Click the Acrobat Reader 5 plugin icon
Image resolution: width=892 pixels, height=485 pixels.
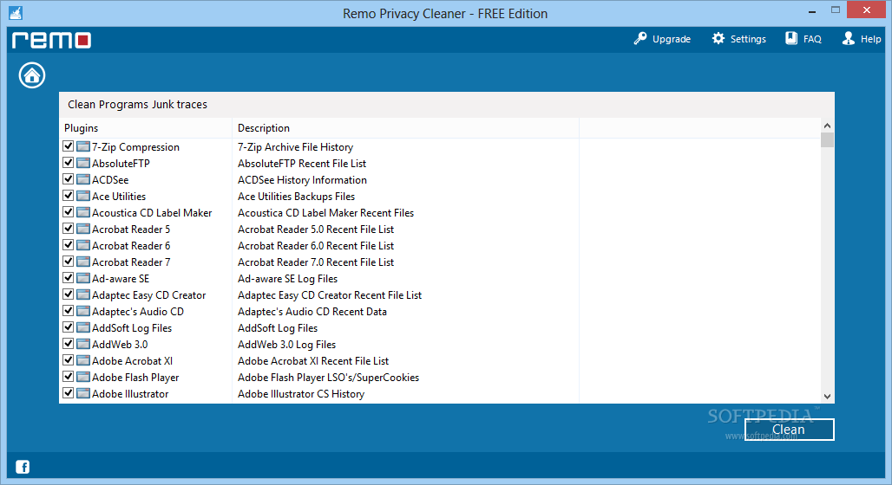[x=83, y=229]
